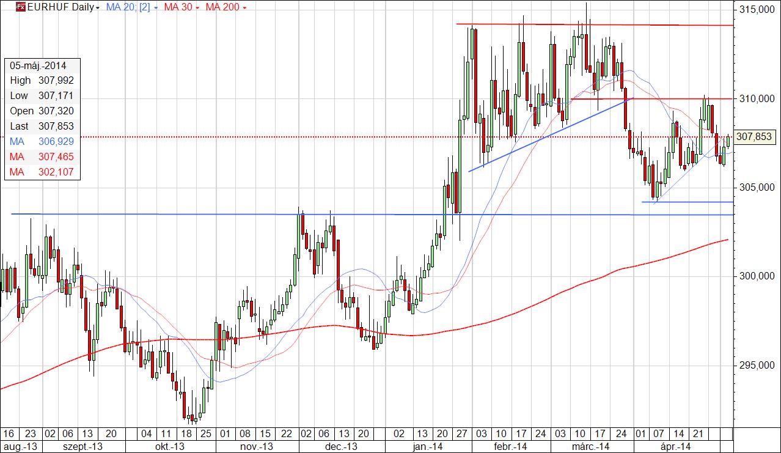Select the MA 302,107 row
Screen dimensions: 781x453
coord(42,172)
